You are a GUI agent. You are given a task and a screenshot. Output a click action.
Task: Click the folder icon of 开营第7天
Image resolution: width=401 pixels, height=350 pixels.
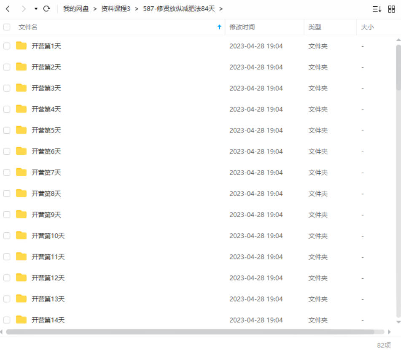(21, 172)
